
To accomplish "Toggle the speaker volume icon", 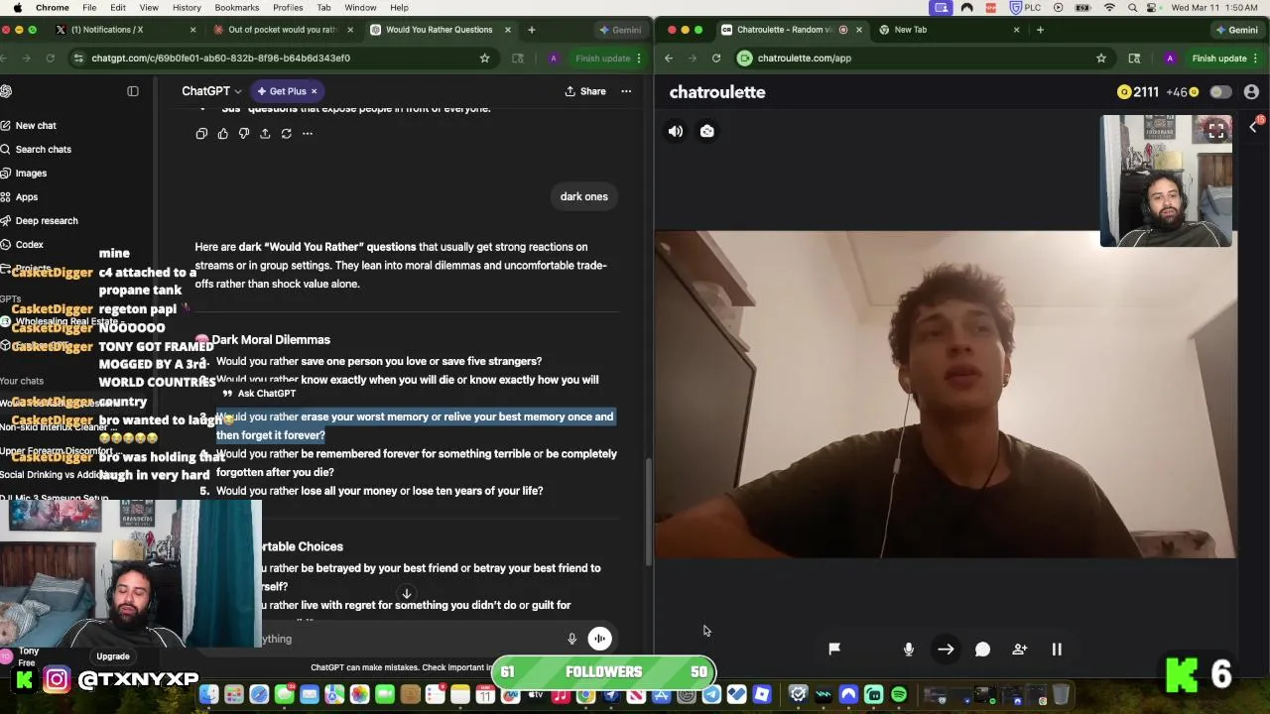I will click(x=676, y=131).
